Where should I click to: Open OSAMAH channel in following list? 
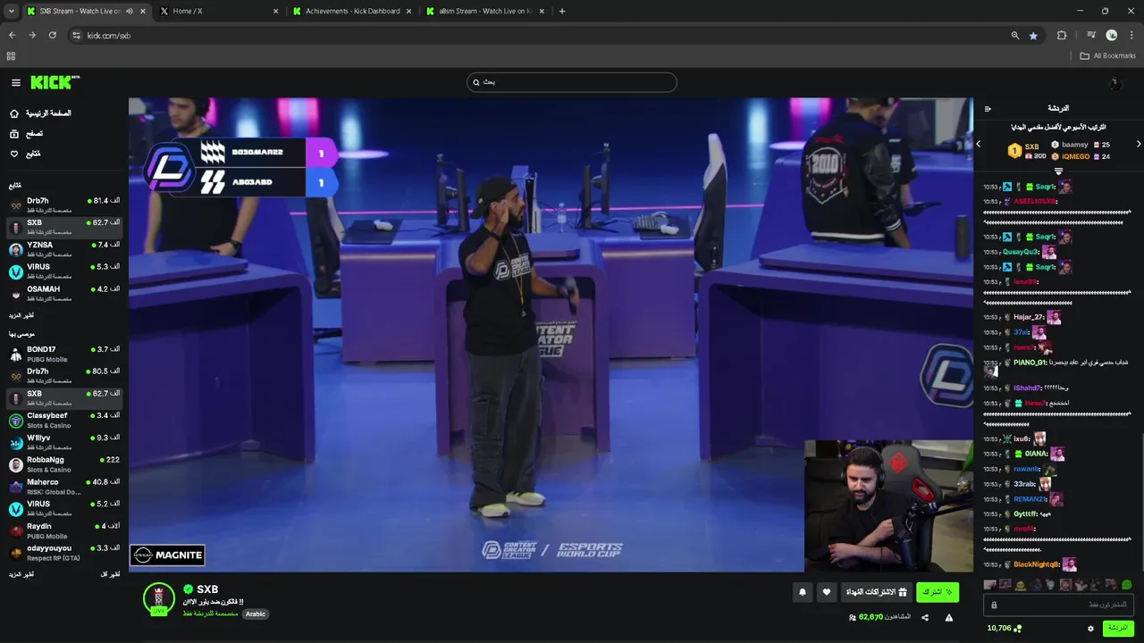pos(63,293)
